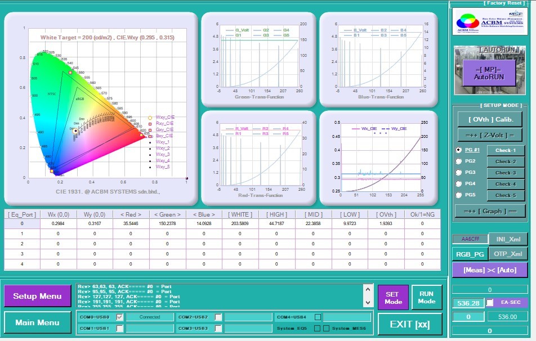Click the Factory Reset label

coord(504,3)
